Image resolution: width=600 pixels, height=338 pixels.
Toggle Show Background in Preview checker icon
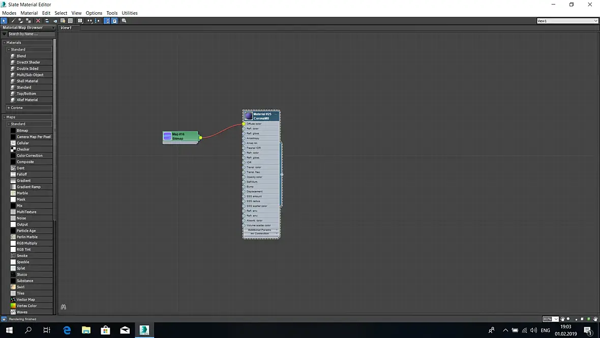(x=70, y=21)
